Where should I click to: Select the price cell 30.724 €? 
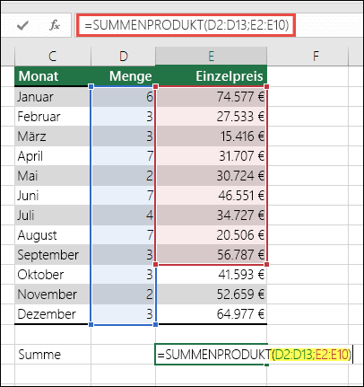coord(211,176)
